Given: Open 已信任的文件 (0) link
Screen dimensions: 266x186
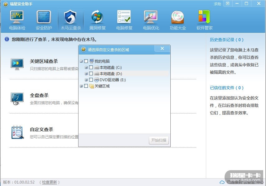Looking at the screenshot, I should (x=227, y=88).
